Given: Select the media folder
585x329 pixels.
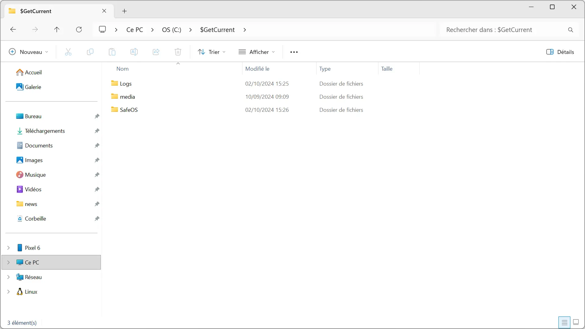Looking at the screenshot, I should pyautogui.click(x=127, y=97).
